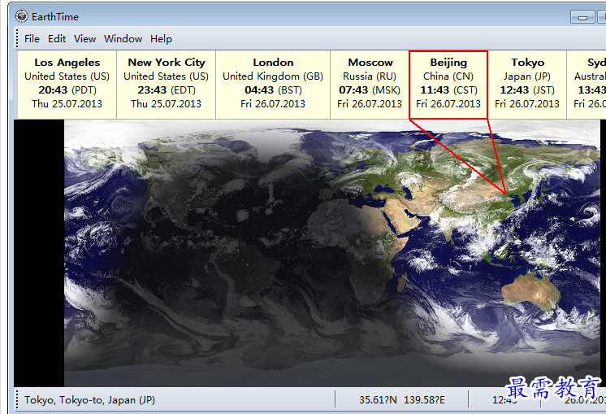The image size is (606, 414).
Task: Select the London clock panel
Action: coord(273,84)
